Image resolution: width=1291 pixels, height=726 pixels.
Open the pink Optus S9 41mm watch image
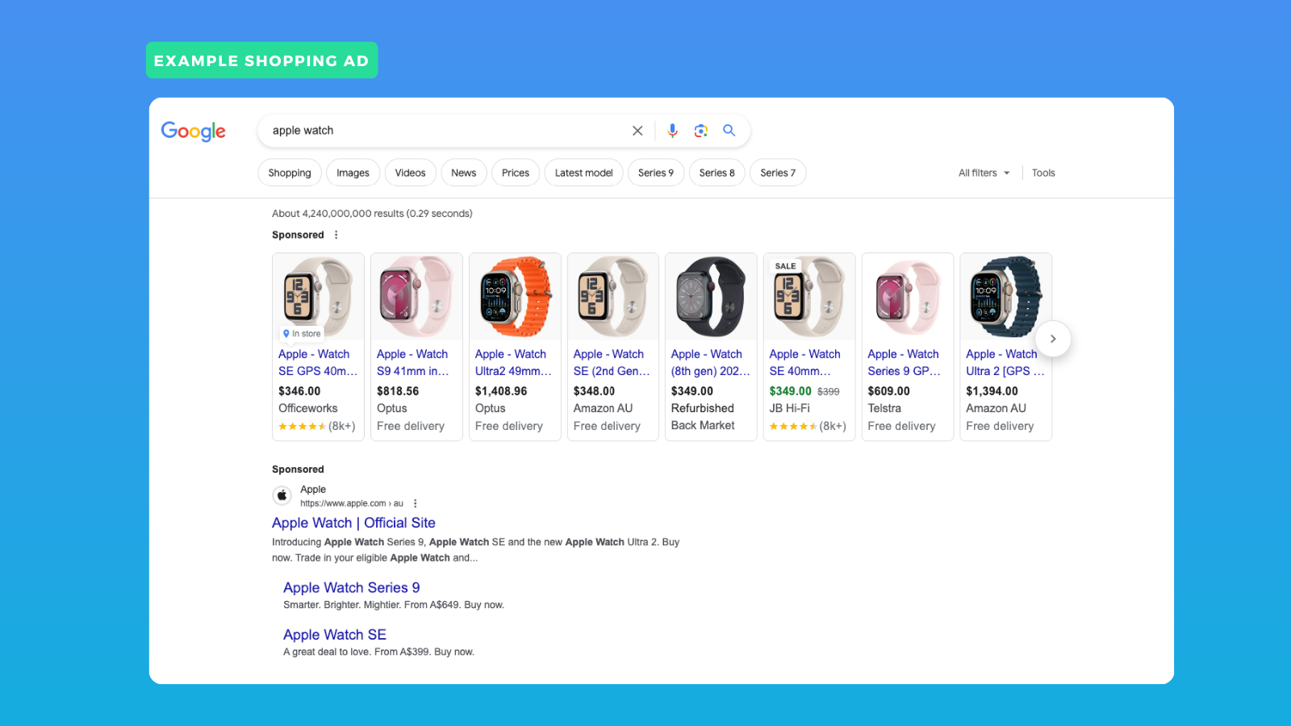[x=416, y=297]
